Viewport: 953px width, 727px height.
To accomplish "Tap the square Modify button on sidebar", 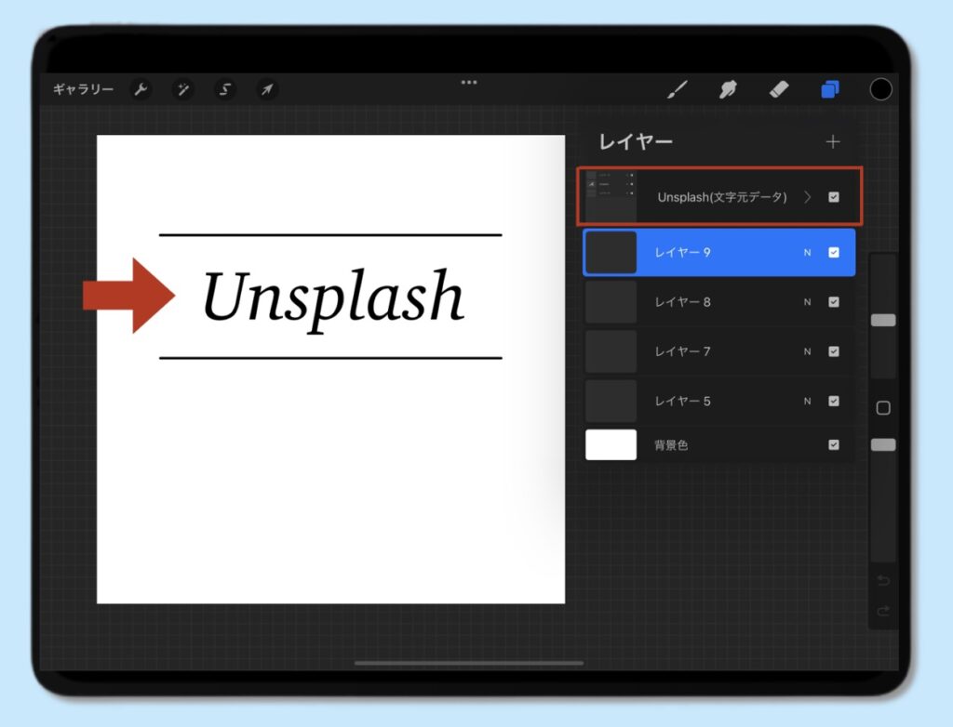I will coord(883,408).
